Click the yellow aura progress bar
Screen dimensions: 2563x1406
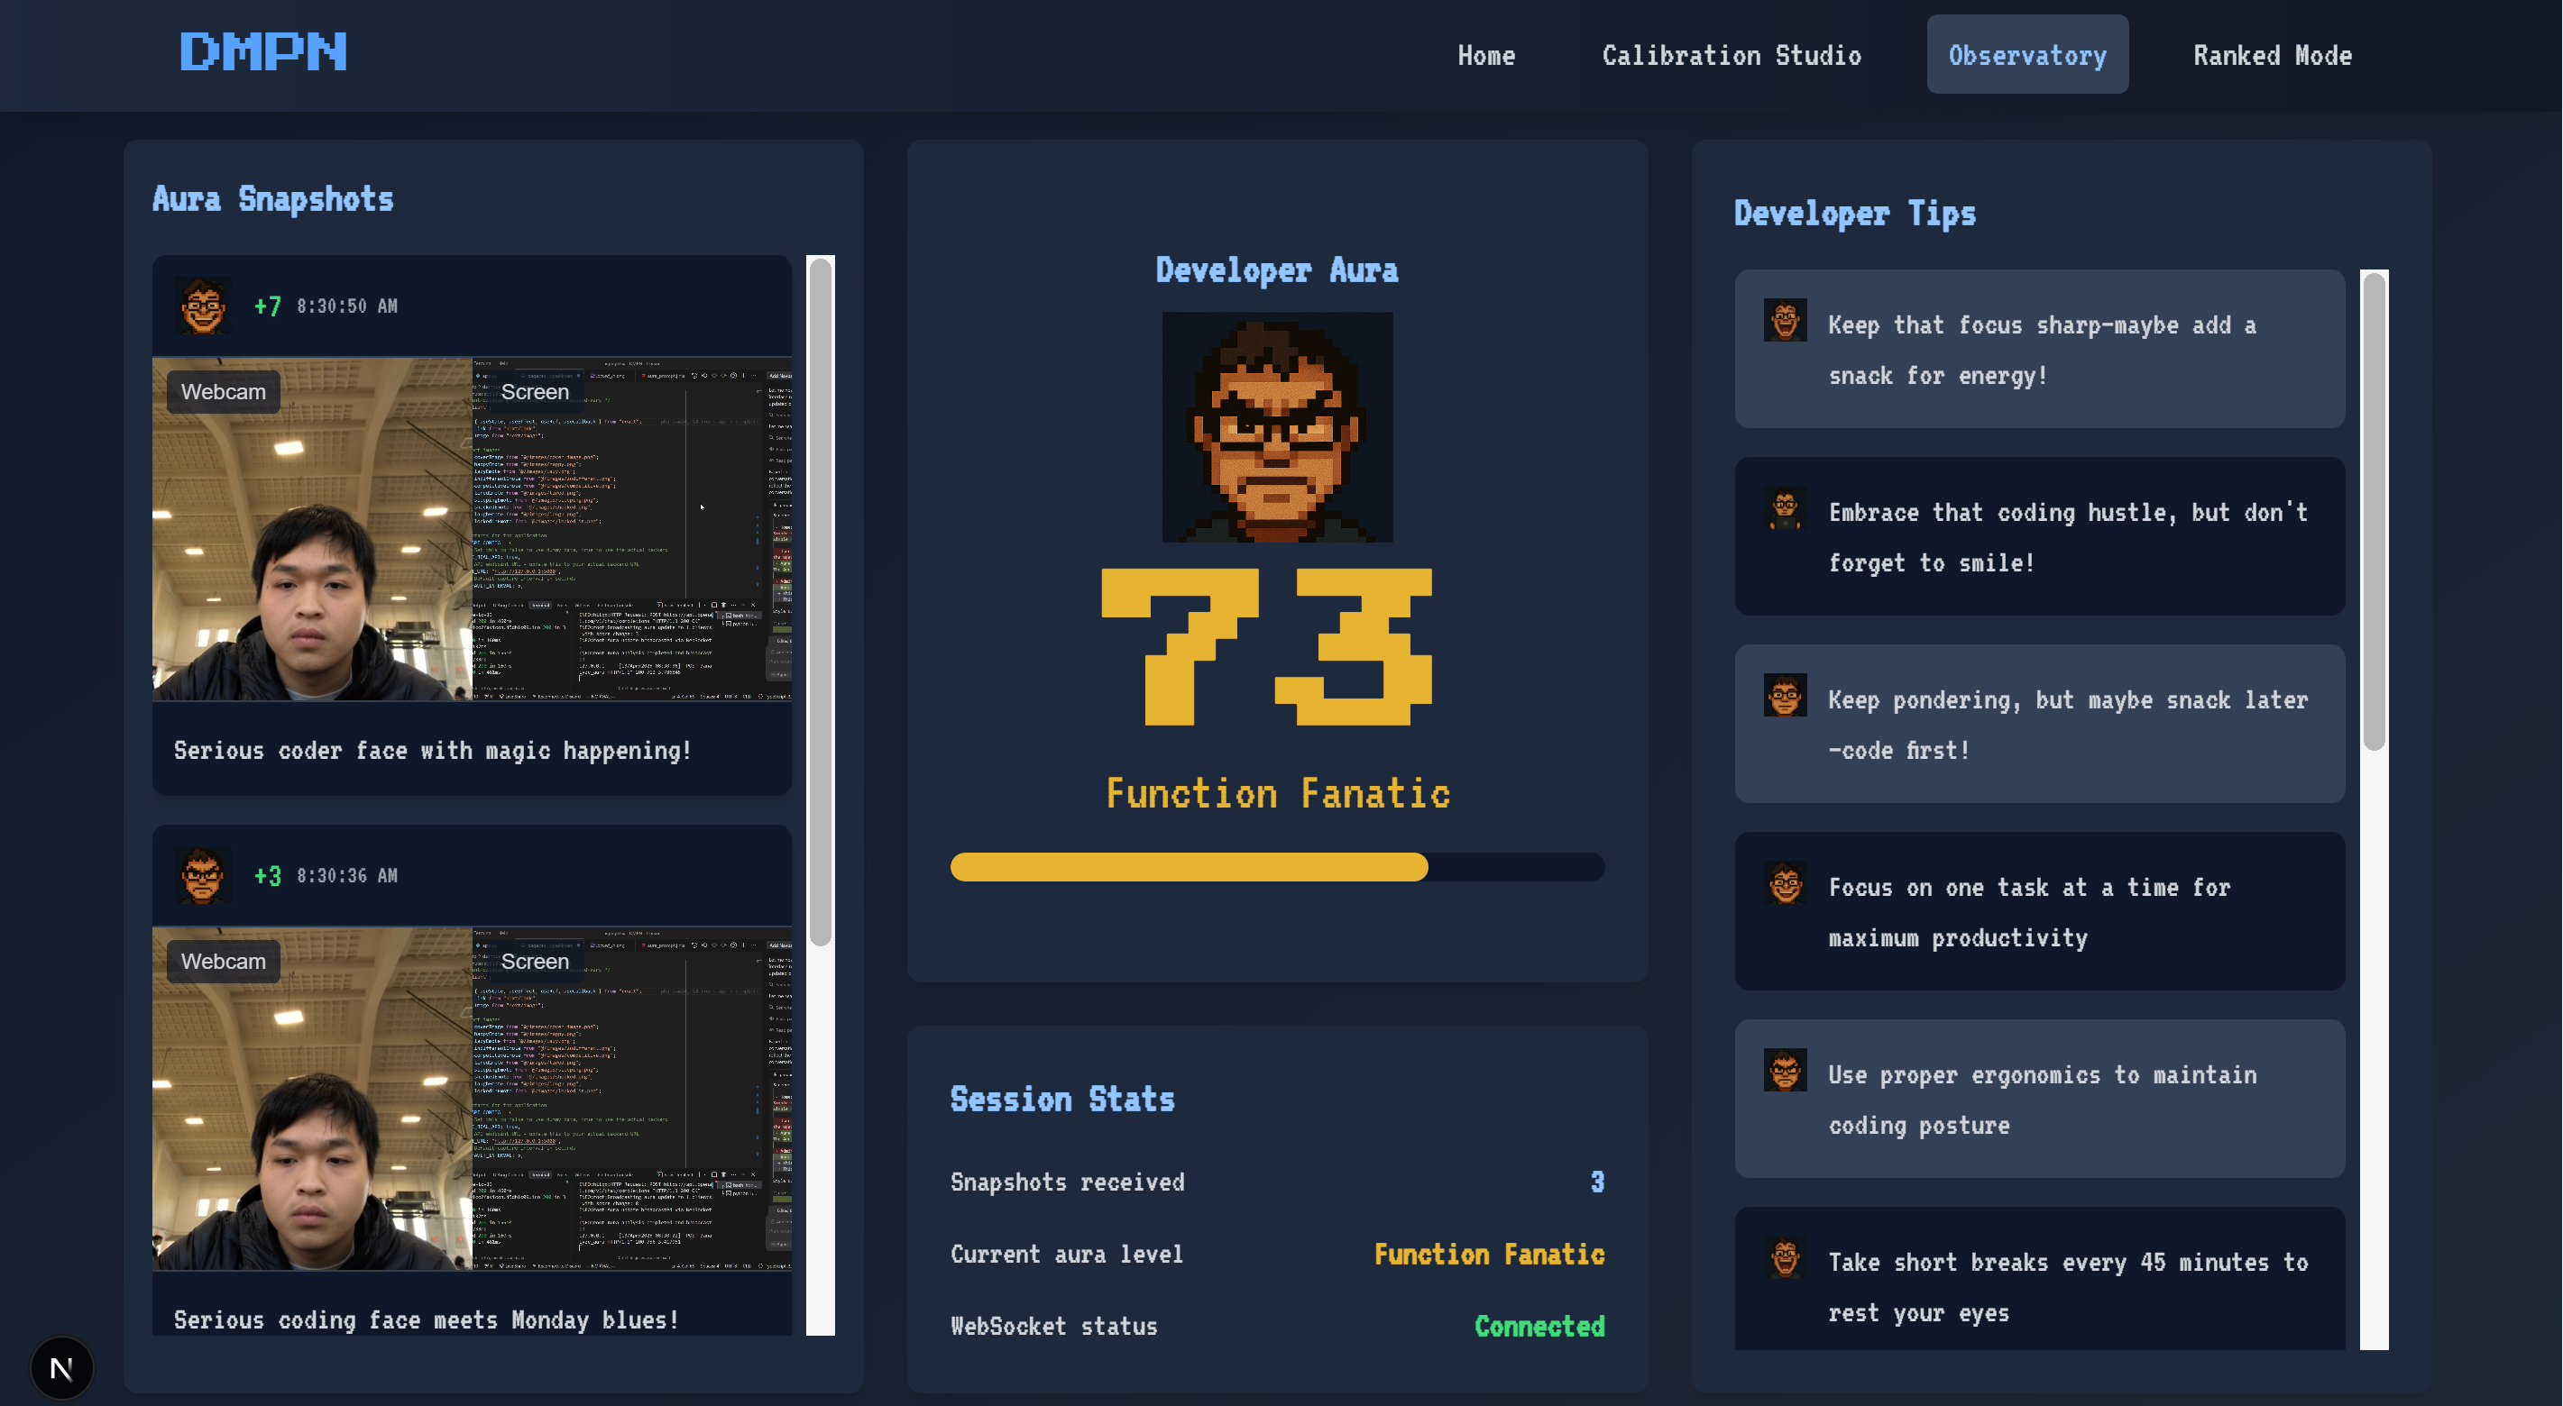[x=1189, y=867]
